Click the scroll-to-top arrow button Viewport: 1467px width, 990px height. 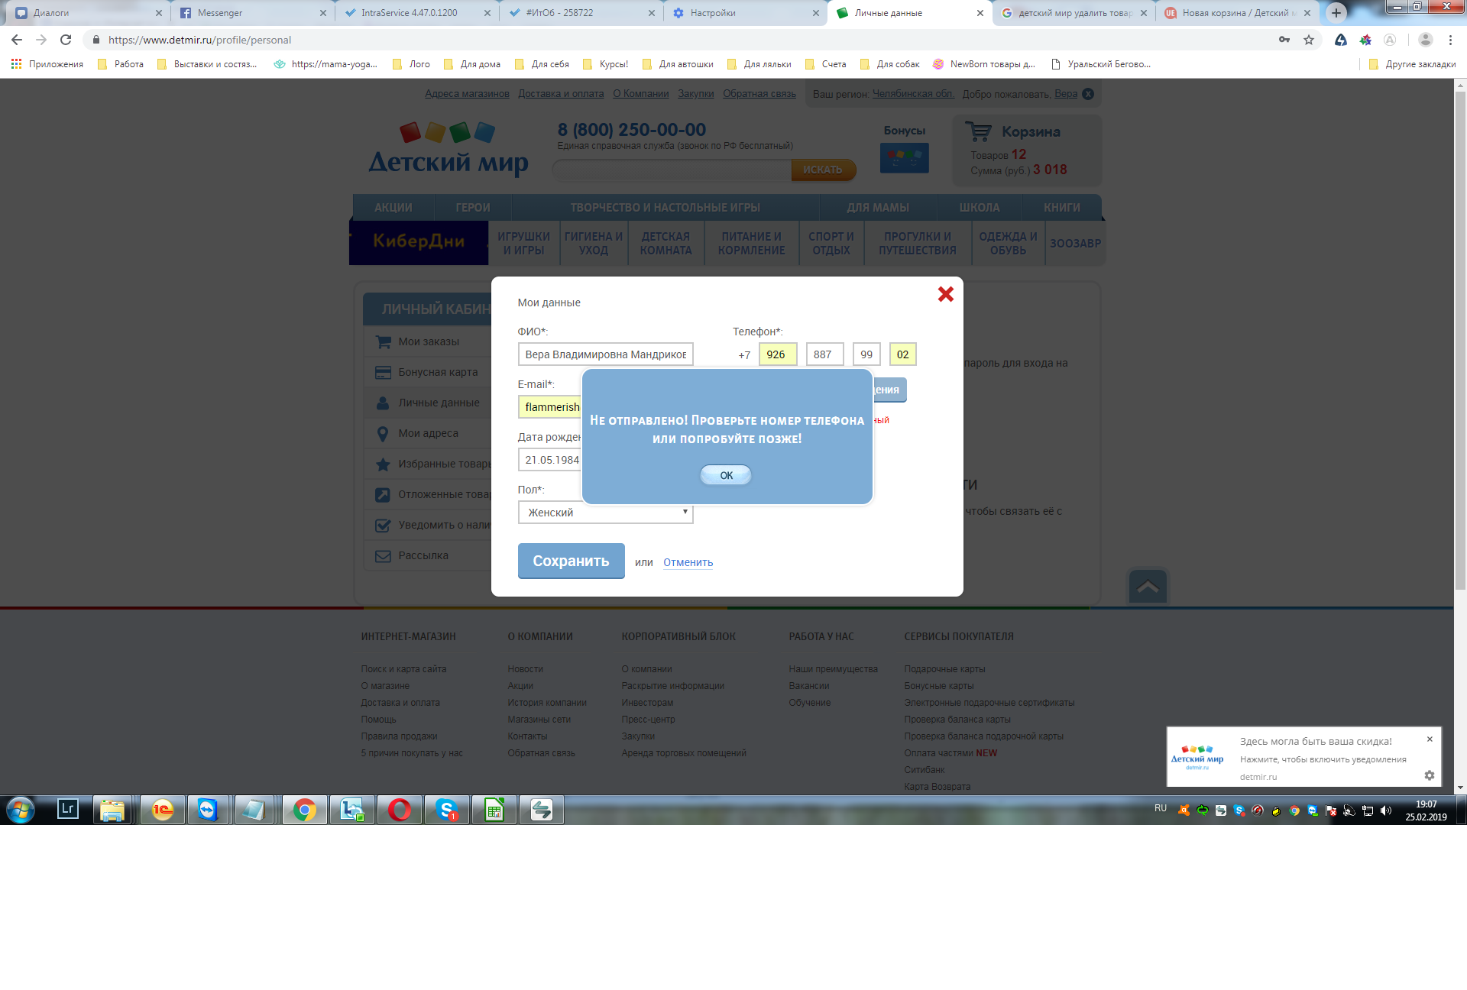point(1147,587)
